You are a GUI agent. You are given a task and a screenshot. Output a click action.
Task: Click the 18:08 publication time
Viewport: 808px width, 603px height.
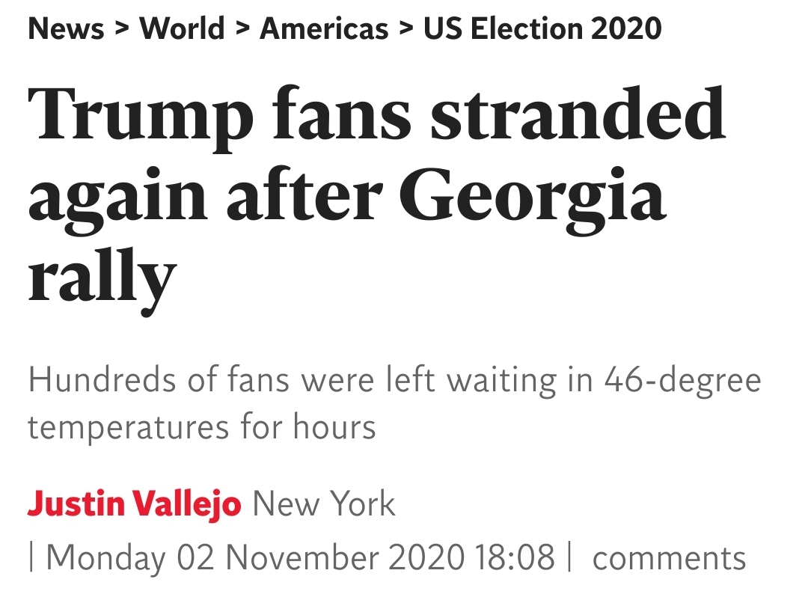(x=515, y=558)
